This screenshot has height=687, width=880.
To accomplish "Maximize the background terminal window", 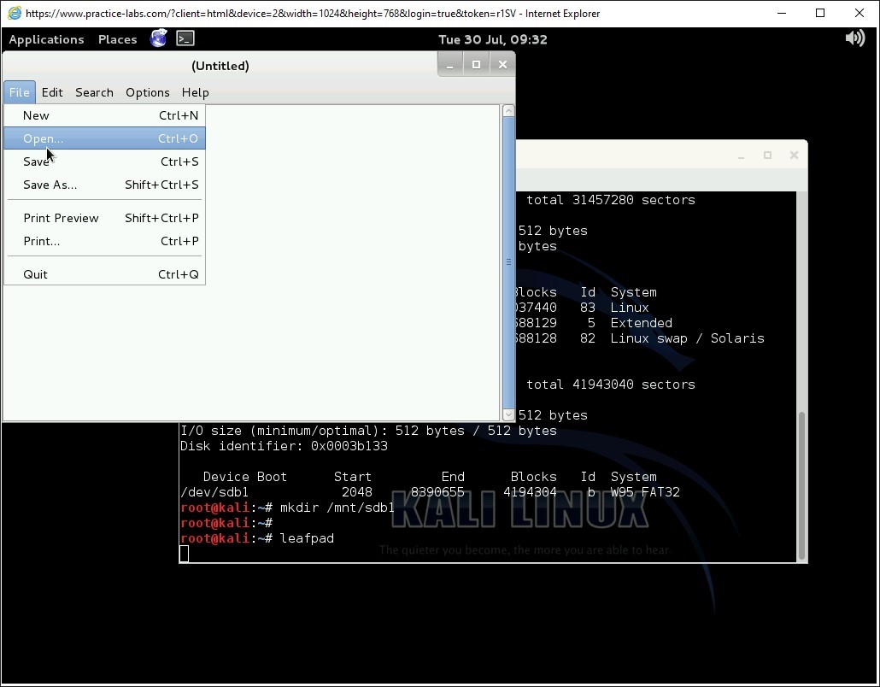I will tap(767, 156).
